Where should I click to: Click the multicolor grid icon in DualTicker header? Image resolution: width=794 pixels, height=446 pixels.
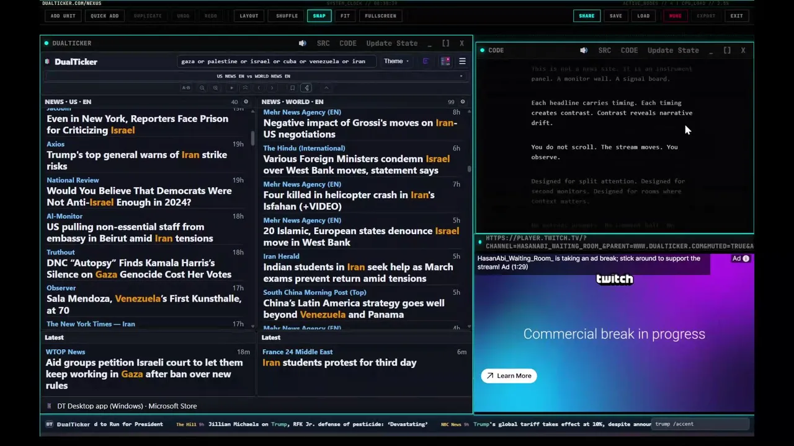tap(445, 61)
